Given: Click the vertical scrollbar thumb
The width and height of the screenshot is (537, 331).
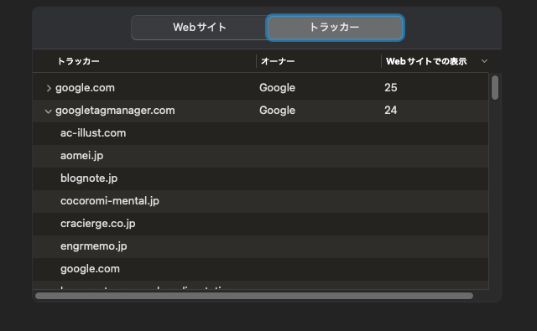Looking at the screenshot, I should coord(495,88).
